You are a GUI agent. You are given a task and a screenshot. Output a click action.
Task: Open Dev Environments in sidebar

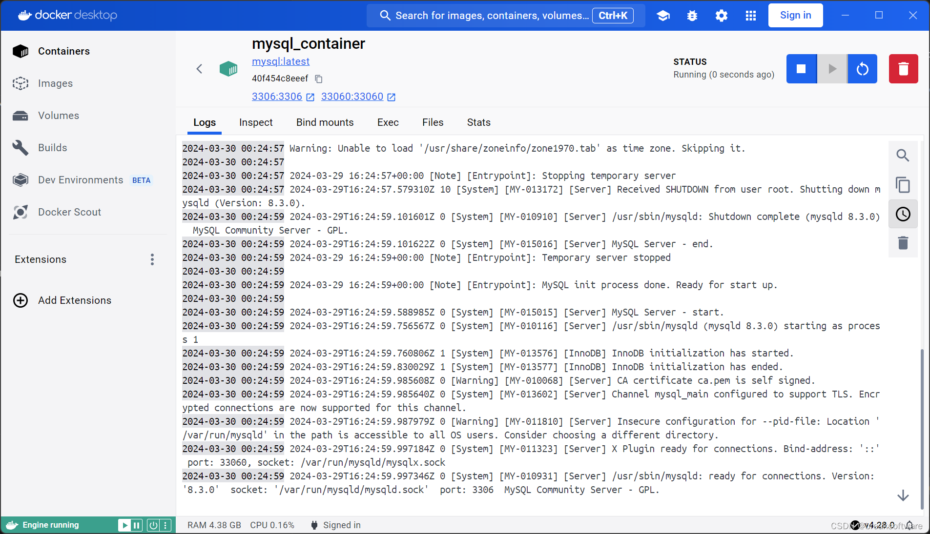(88, 180)
